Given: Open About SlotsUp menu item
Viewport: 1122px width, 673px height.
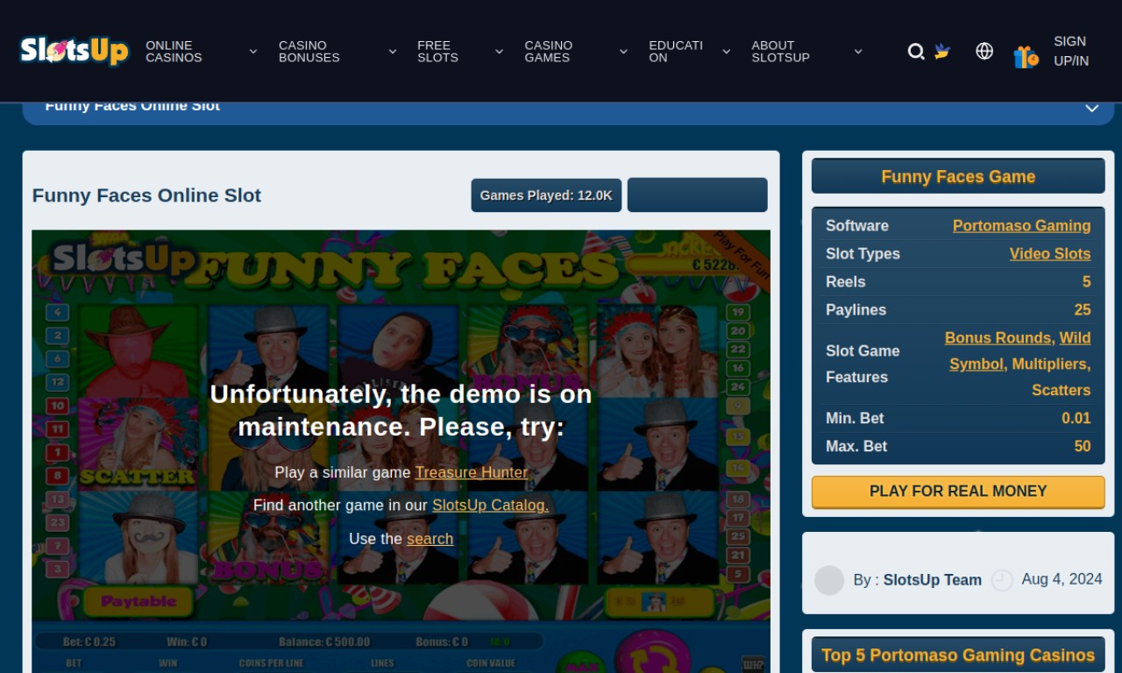Looking at the screenshot, I should (780, 52).
